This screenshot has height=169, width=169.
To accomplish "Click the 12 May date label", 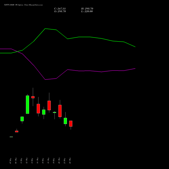I will click(x=27, y=161).
